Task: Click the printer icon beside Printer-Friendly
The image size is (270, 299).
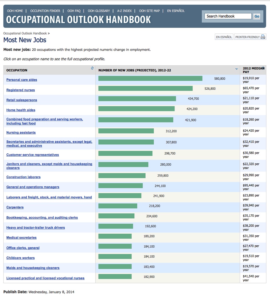Action: 263,37
